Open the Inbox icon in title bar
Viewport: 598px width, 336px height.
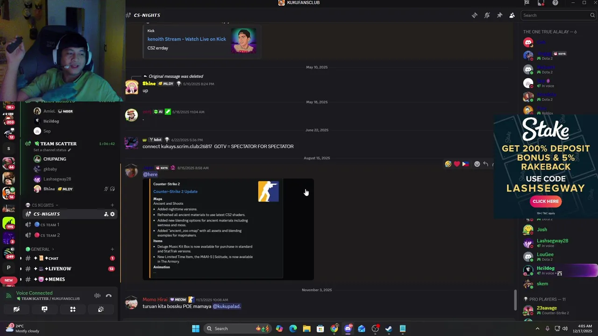541,3
